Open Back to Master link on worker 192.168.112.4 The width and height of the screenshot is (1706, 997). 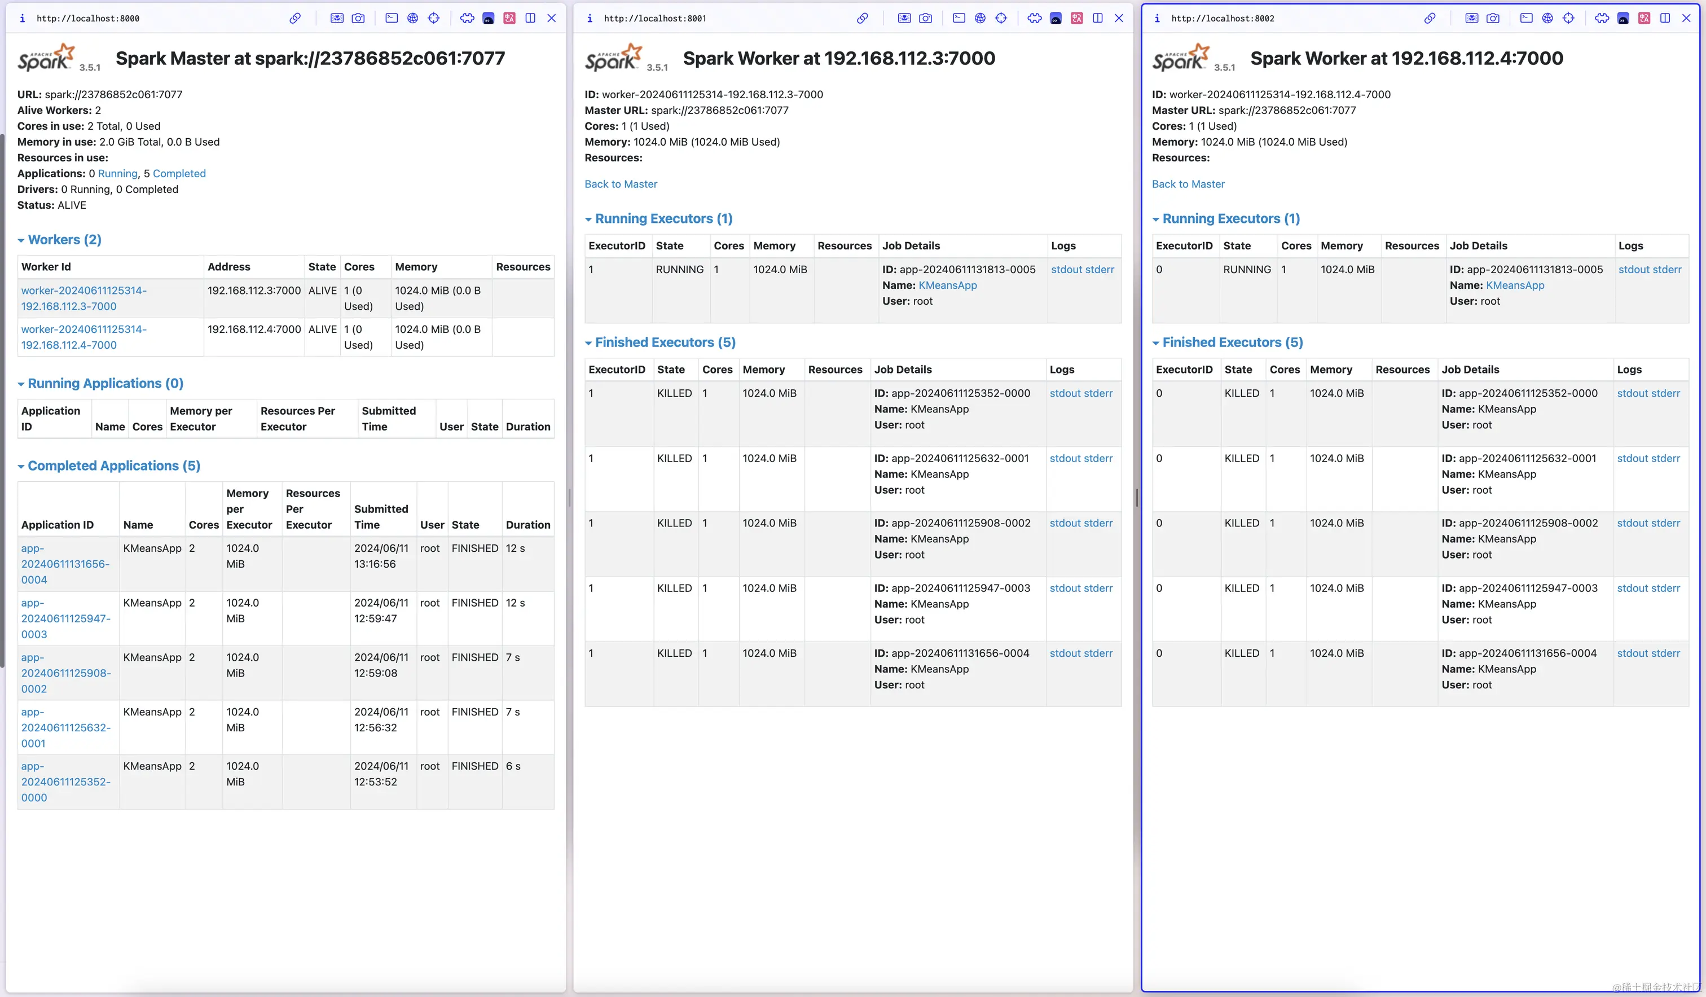1188,185
